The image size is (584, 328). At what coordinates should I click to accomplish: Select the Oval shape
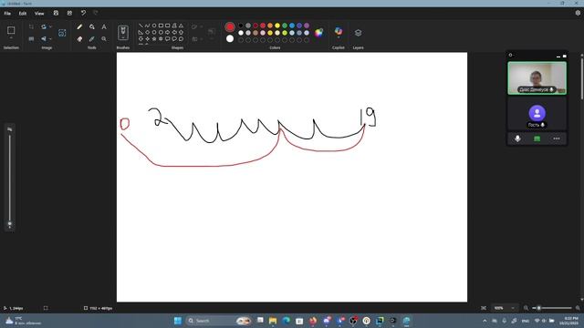pyautogui.click(x=154, y=26)
